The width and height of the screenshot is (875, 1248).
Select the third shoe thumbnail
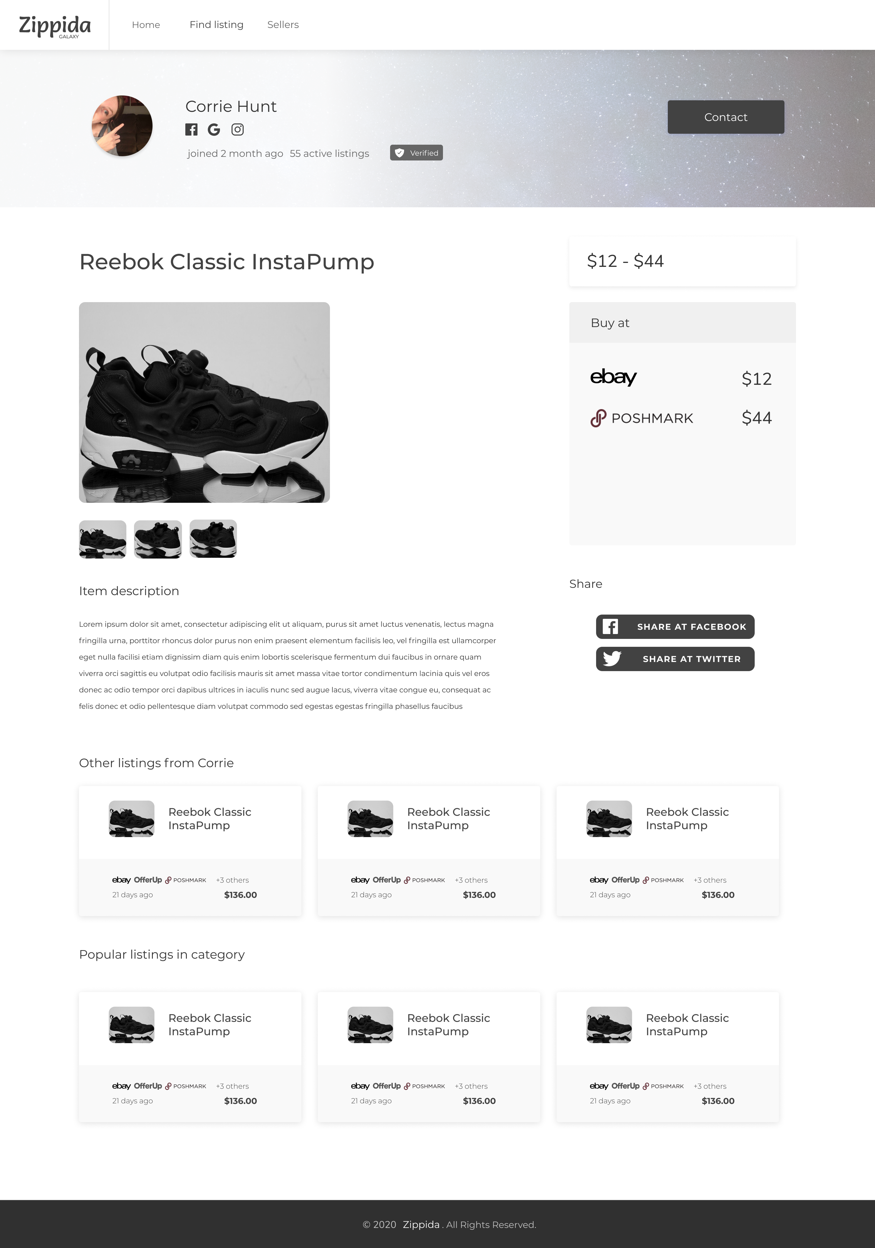point(213,539)
